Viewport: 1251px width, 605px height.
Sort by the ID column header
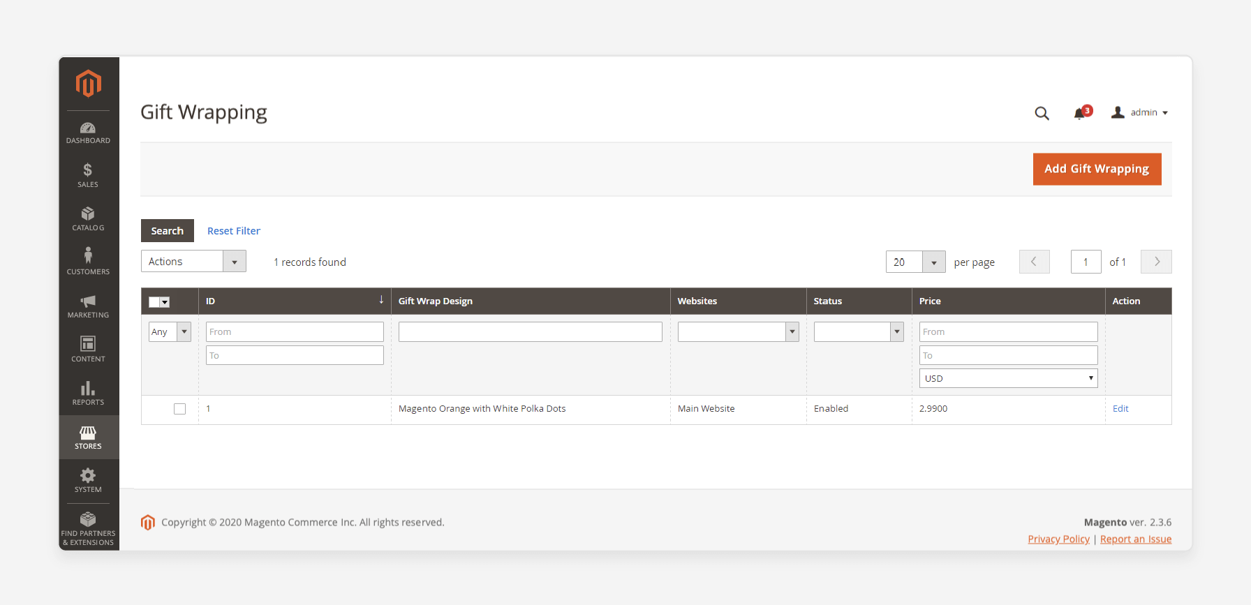click(x=295, y=301)
